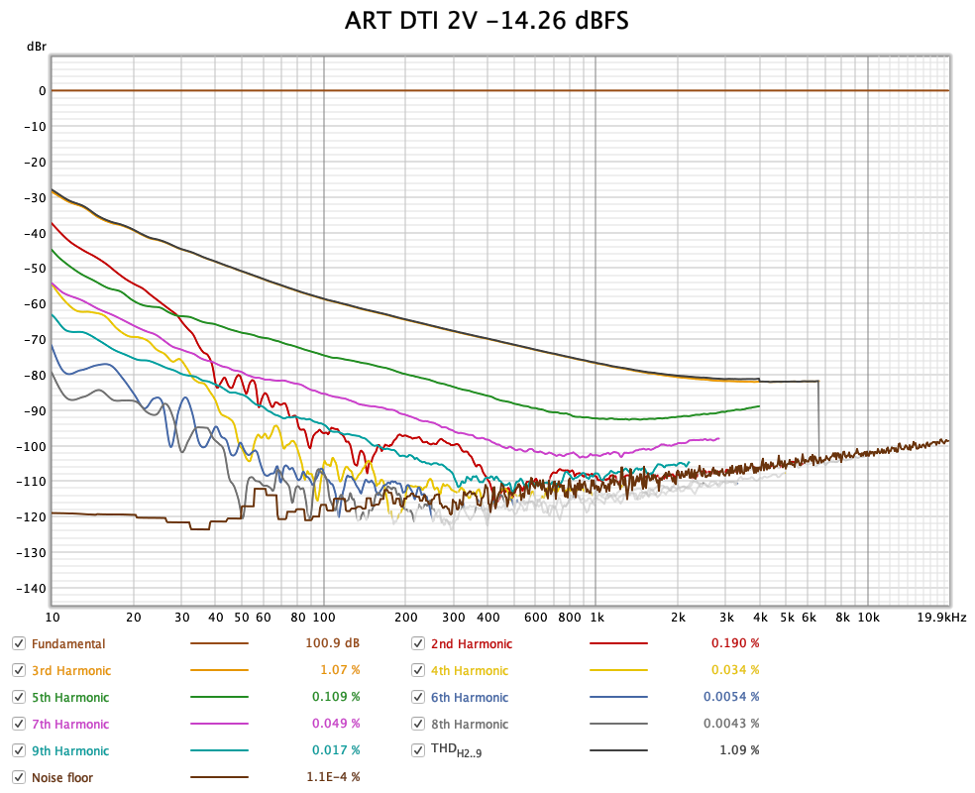Click the '1k' frequency axis tick label
The width and height of the screenshot is (975, 793).
[x=596, y=617]
